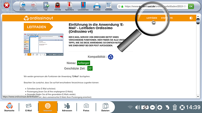Select the Internet app in dock

coord(48,107)
